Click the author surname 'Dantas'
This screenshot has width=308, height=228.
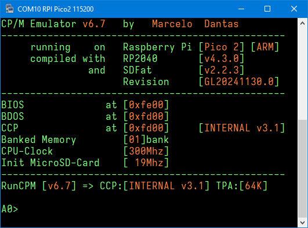(221, 24)
